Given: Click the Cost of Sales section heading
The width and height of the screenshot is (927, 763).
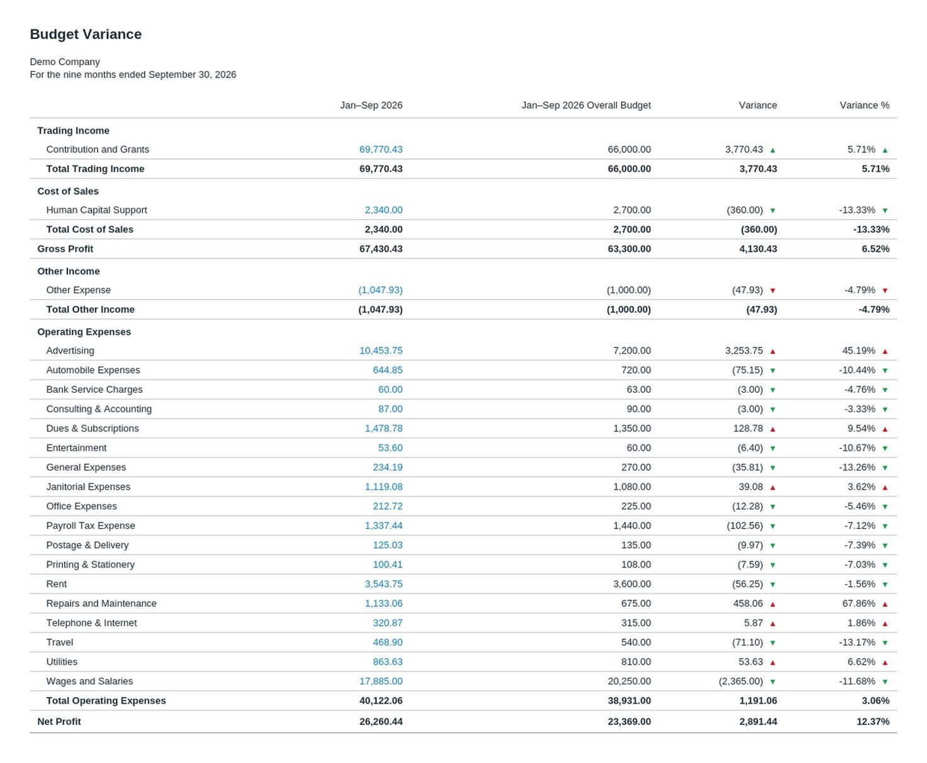Looking at the screenshot, I should coord(68,191).
